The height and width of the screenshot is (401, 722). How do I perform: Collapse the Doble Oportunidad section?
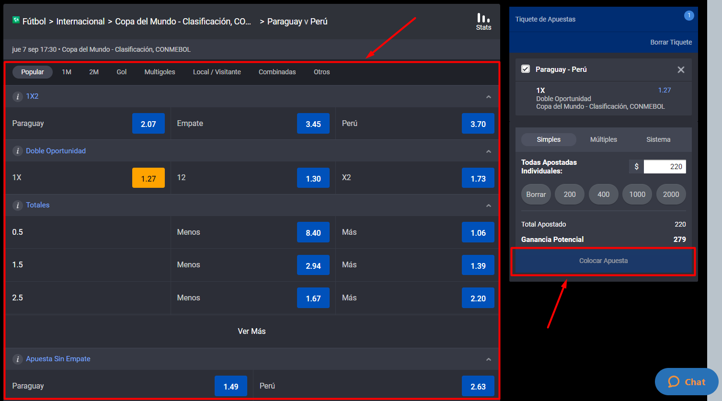click(x=489, y=151)
